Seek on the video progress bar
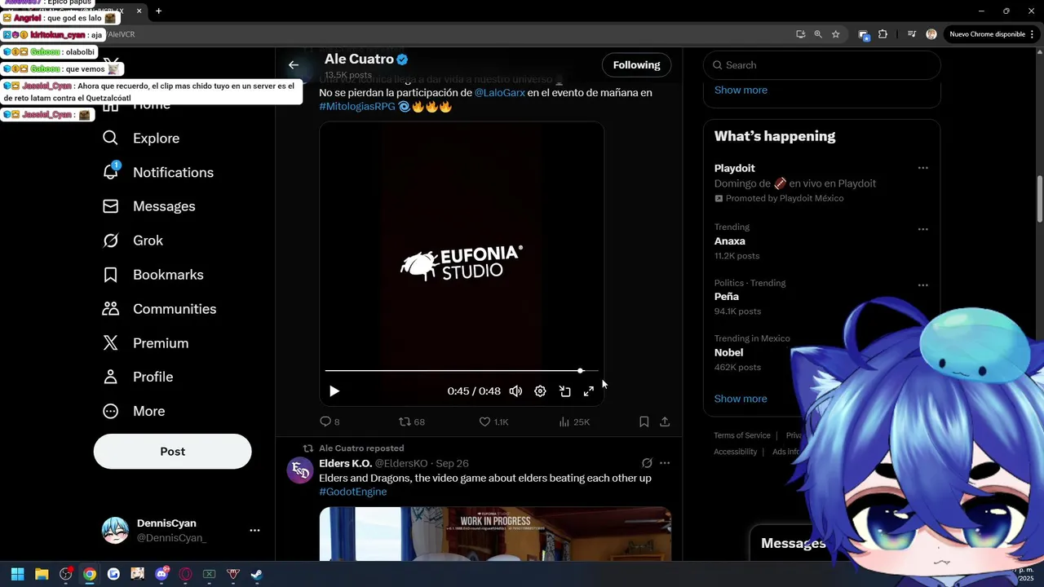Image resolution: width=1044 pixels, height=587 pixels. point(462,371)
